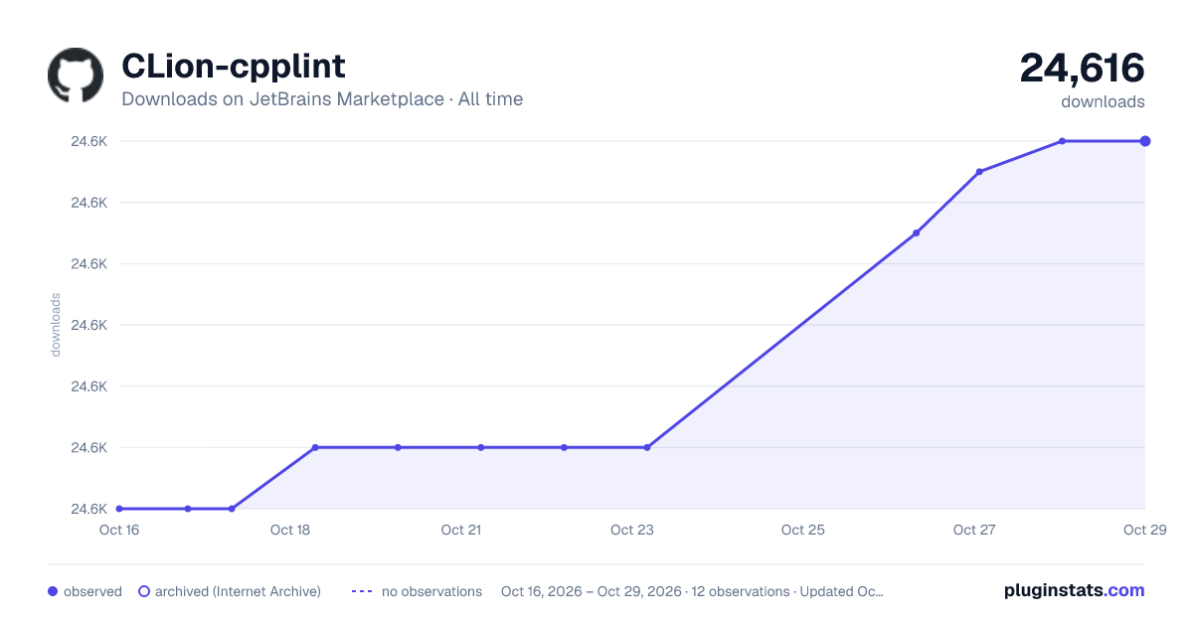The height and width of the screenshot is (626, 1193).
Task: Click the Oct 27 axis label
Action: (x=974, y=530)
